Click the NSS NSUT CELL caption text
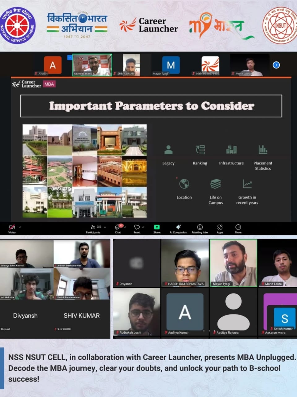The height and width of the screenshot is (397, 297). pos(152,368)
